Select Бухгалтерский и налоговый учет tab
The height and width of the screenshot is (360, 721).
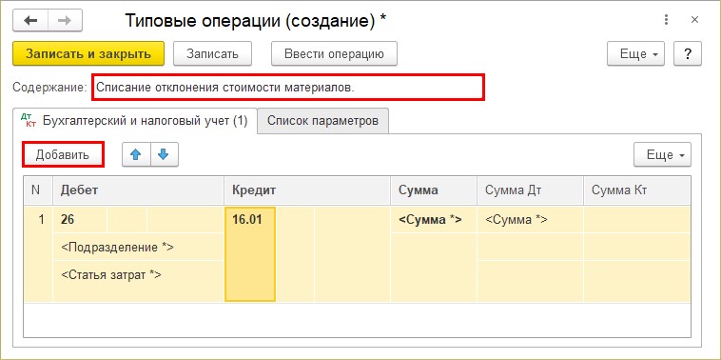[134, 121]
